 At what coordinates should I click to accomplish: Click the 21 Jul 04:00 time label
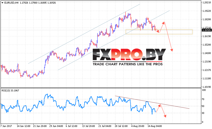point(105,126)
